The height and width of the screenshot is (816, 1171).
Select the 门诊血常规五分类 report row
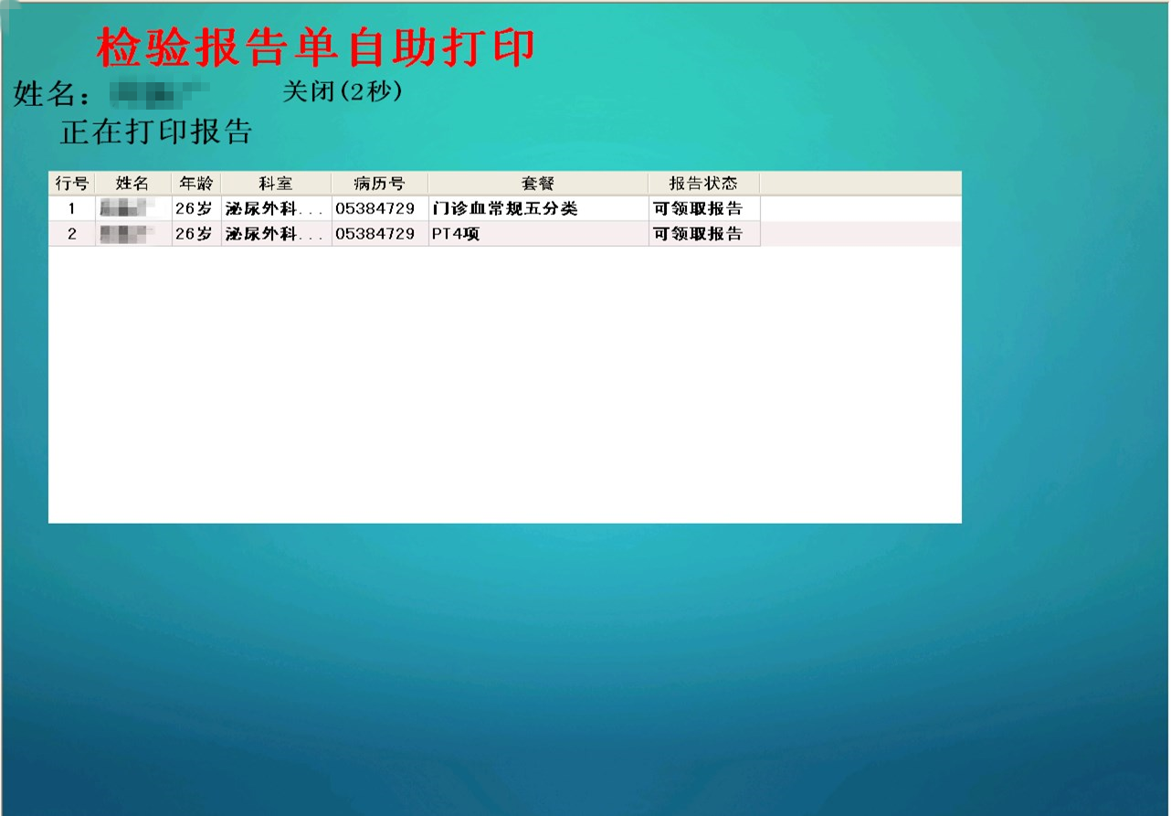505,208
